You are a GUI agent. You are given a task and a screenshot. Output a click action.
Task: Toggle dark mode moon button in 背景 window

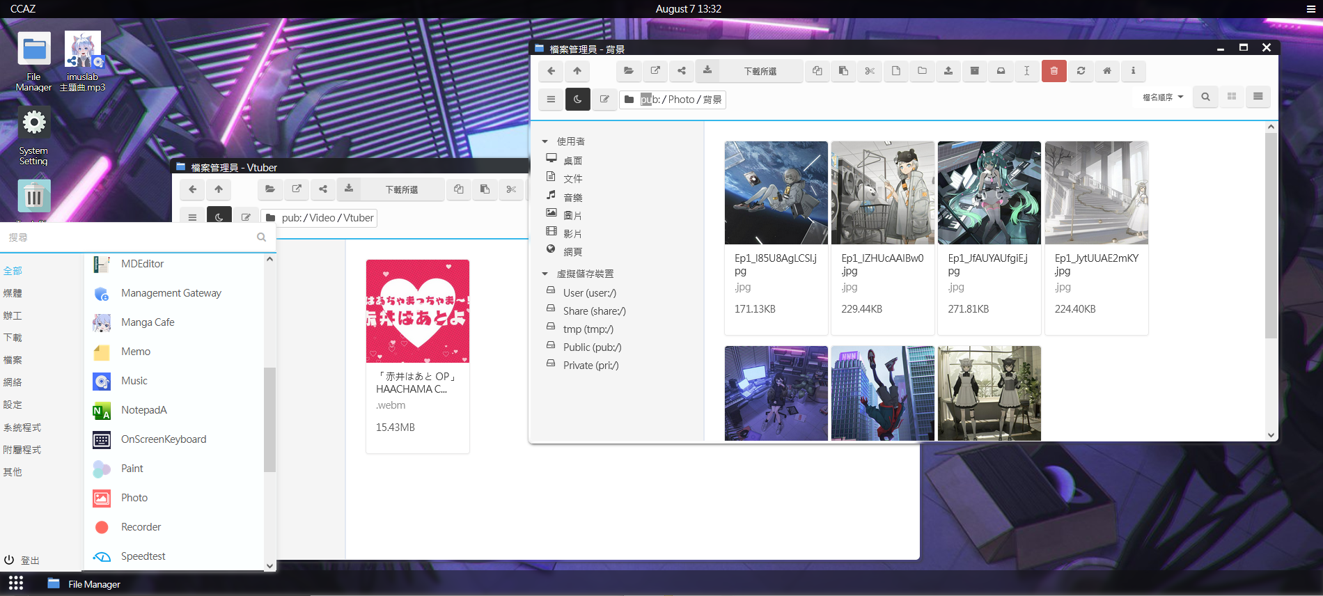coord(577,100)
